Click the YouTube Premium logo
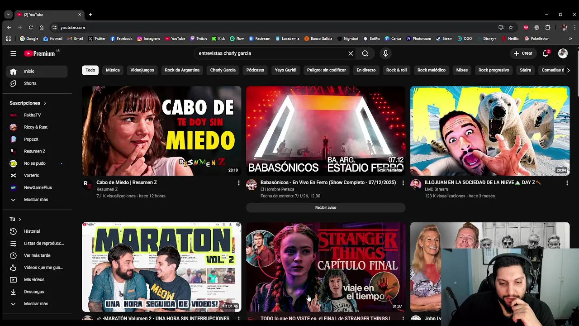 40,53
